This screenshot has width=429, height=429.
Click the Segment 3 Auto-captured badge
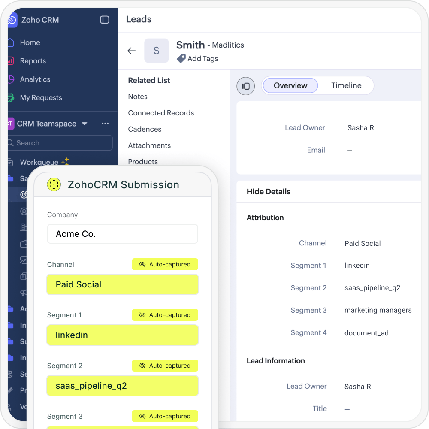click(165, 416)
